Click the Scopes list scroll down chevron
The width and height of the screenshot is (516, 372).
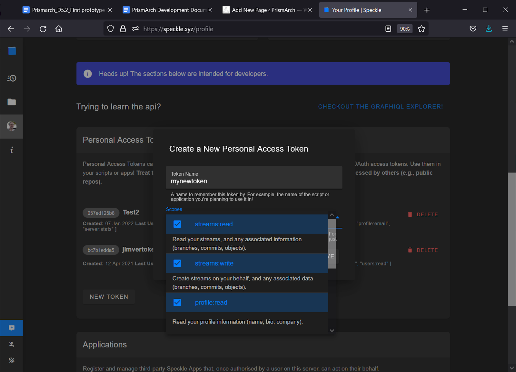(332, 331)
